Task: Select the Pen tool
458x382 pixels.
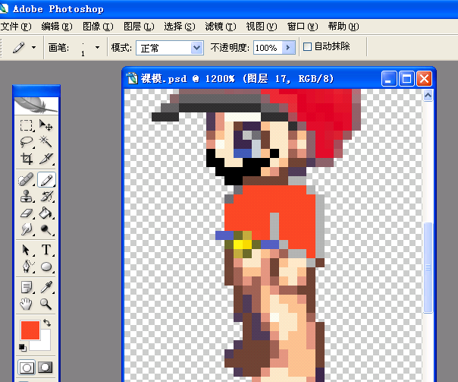Action: click(x=27, y=267)
